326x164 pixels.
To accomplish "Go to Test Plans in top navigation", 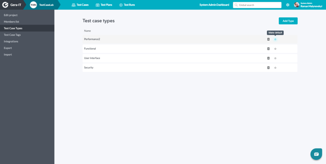I will click(x=104, y=5).
